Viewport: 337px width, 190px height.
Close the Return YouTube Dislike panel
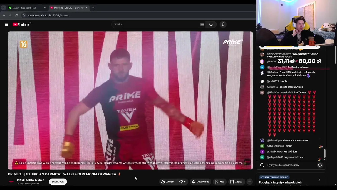tap(319, 180)
